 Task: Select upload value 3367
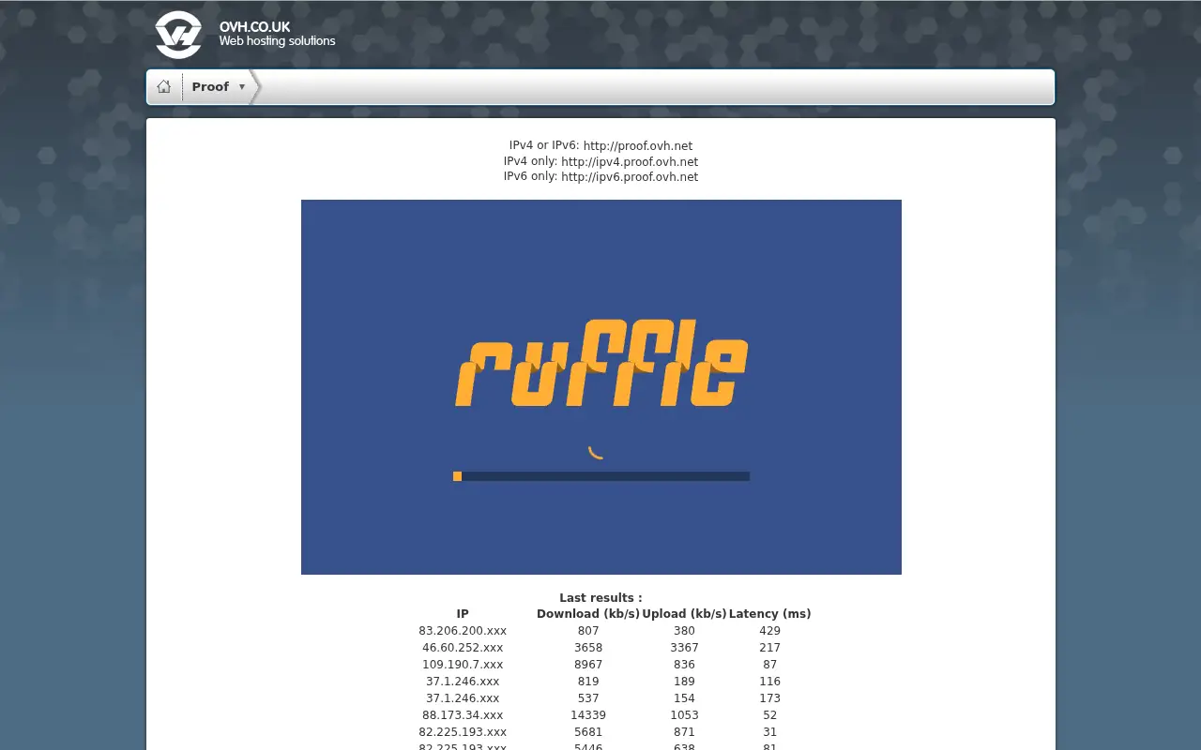(x=684, y=648)
